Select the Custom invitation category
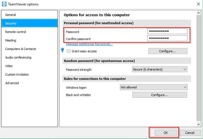This screenshot has height=139, width=203. pyautogui.click(x=30, y=74)
